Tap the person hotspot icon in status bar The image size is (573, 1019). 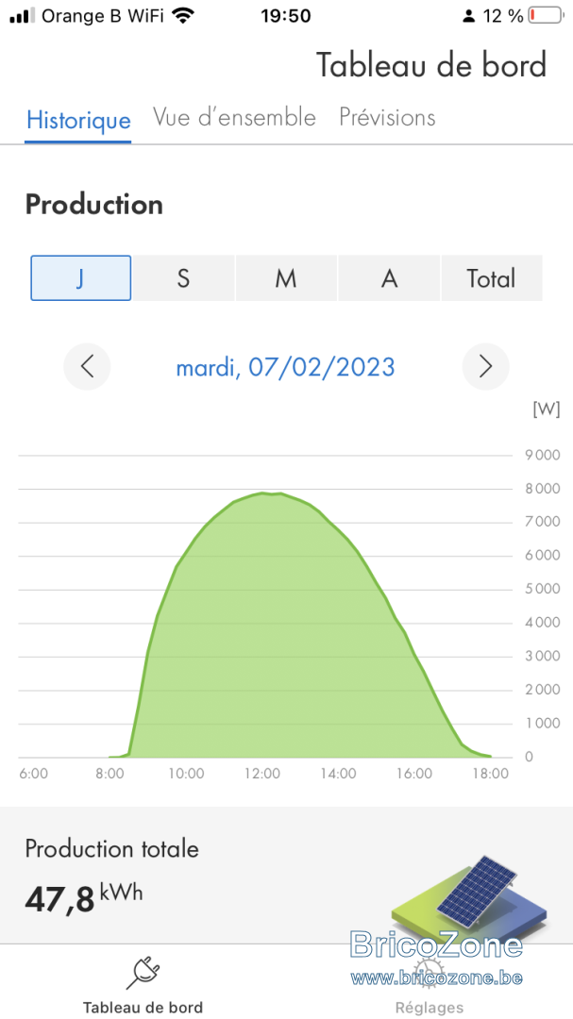click(x=469, y=16)
